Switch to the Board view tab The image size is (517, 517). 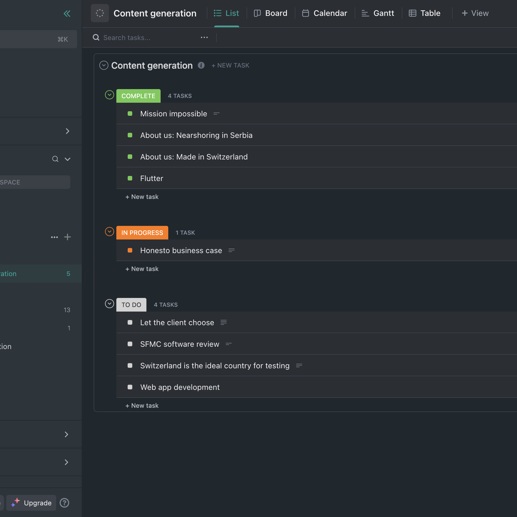coord(271,13)
